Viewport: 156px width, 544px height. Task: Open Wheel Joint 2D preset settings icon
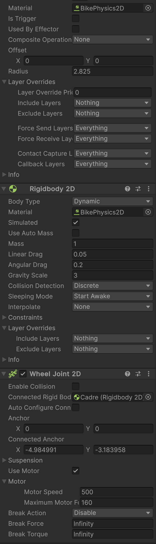point(138,374)
